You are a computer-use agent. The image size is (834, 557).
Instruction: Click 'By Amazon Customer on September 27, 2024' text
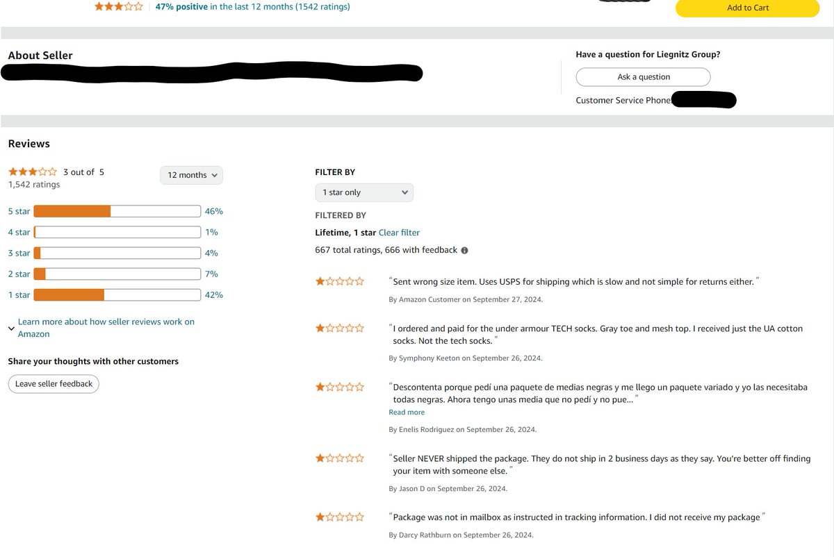click(466, 299)
